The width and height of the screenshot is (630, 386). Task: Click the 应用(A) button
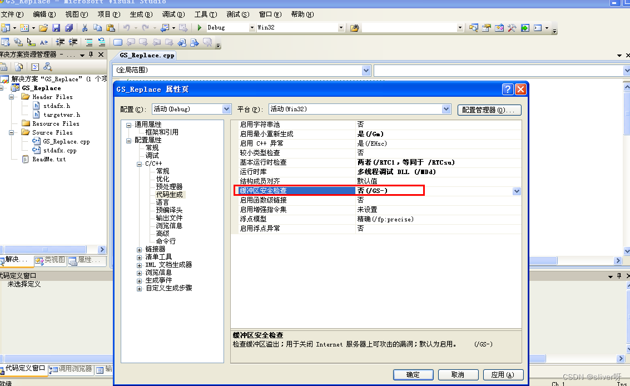[x=503, y=374]
